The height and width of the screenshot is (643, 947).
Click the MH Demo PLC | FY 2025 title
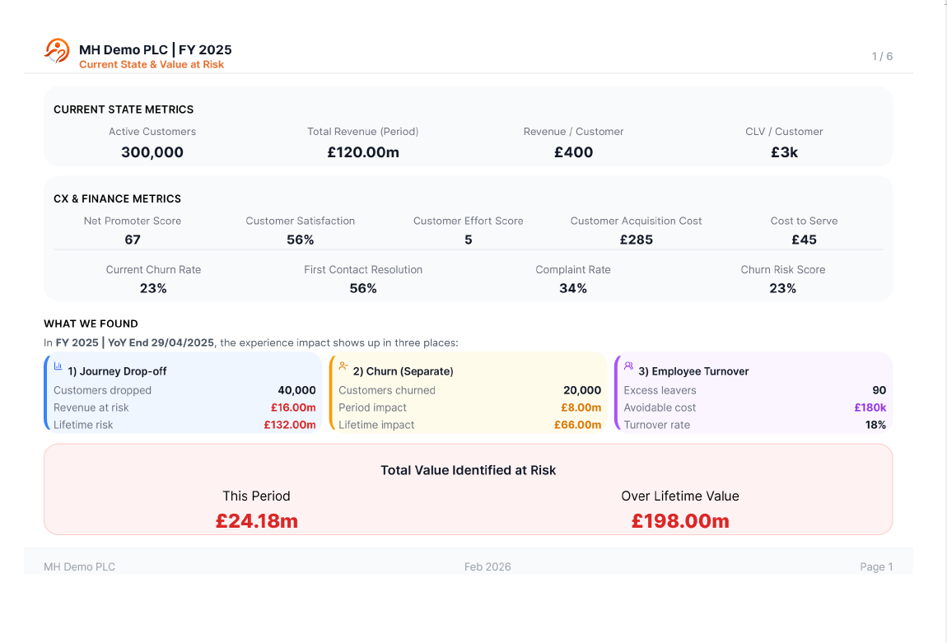156,50
